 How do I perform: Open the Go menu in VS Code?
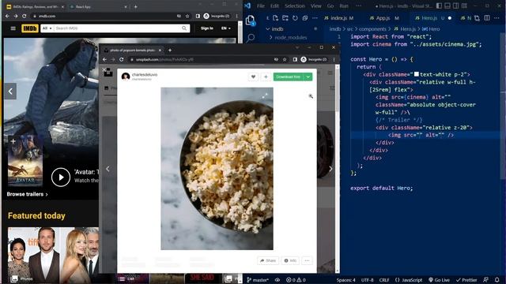point(330,6)
